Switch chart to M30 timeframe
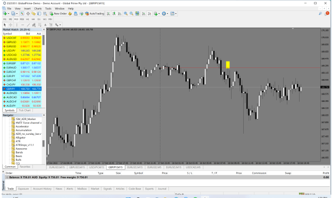 point(22,19)
